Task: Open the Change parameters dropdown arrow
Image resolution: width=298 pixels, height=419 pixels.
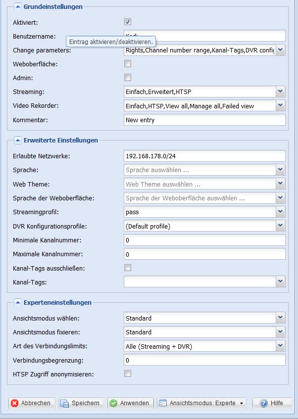Action: click(x=280, y=50)
